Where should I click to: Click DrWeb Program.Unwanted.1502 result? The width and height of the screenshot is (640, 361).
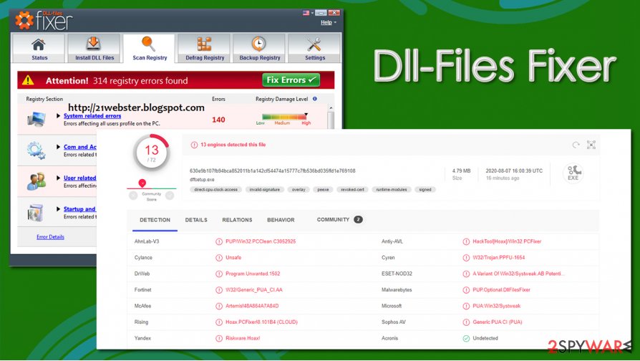(x=253, y=274)
